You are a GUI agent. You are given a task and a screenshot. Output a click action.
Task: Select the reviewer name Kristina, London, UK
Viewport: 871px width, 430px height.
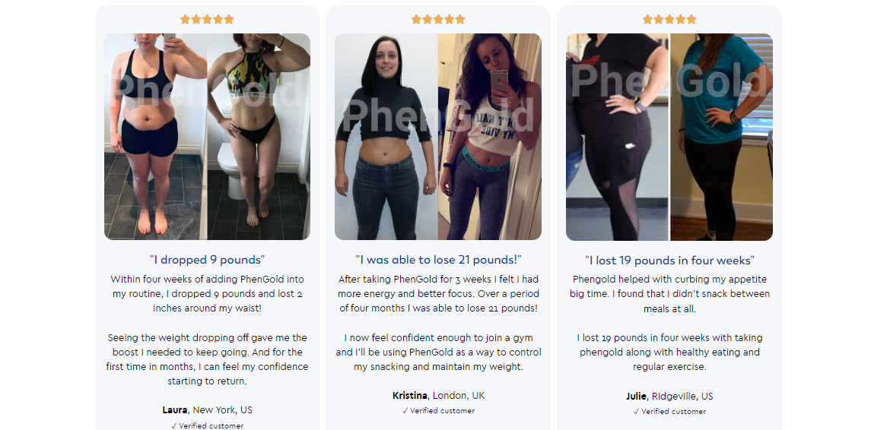438,396
